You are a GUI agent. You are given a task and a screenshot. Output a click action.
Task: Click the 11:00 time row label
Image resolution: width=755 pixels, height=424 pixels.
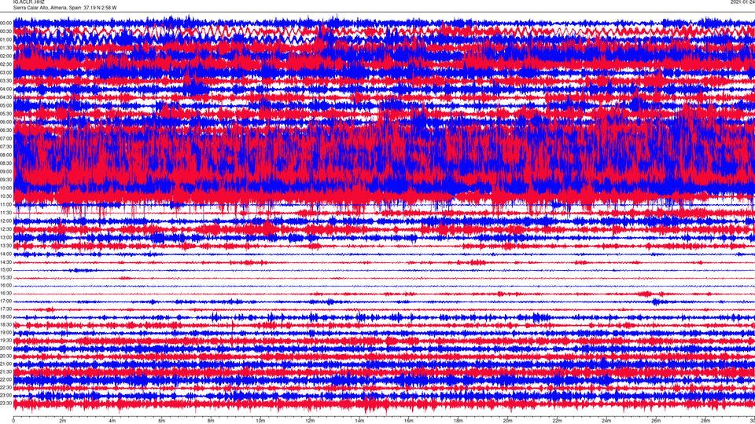pos(6,204)
